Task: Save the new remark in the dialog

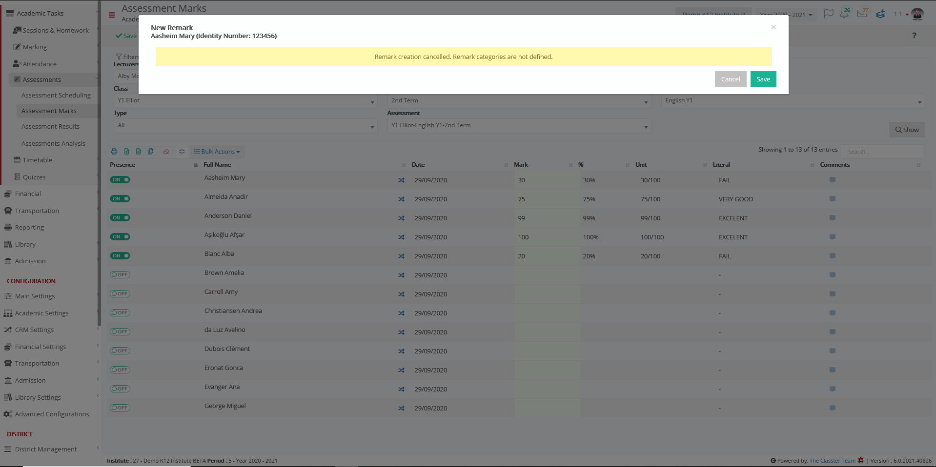Action: click(763, 79)
